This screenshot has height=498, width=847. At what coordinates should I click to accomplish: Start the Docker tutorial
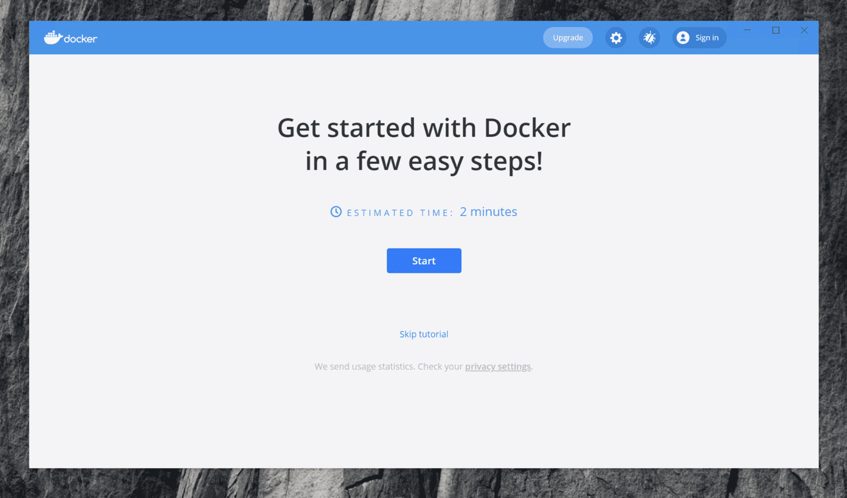(x=424, y=261)
